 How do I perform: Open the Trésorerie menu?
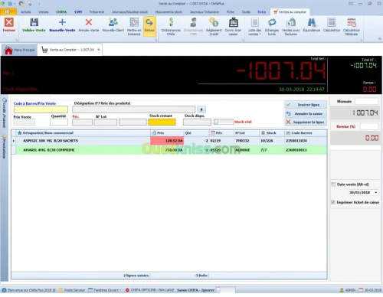[97, 12]
